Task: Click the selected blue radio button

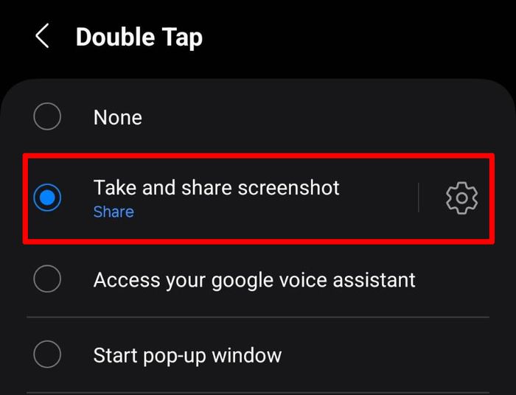Action: [47, 197]
